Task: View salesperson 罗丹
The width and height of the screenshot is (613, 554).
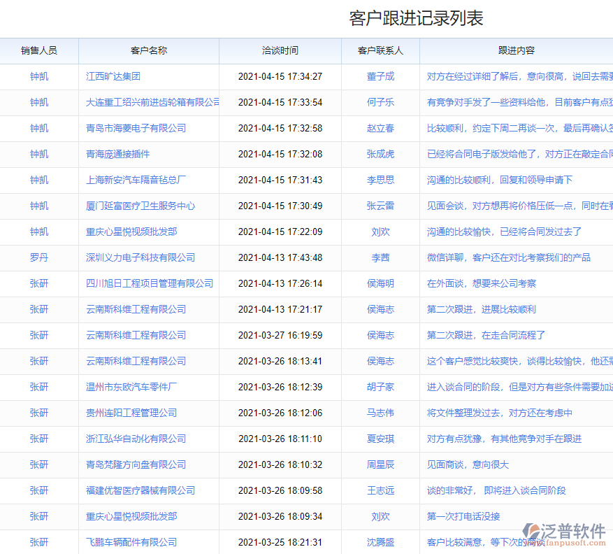Action: tap(39, 257)
